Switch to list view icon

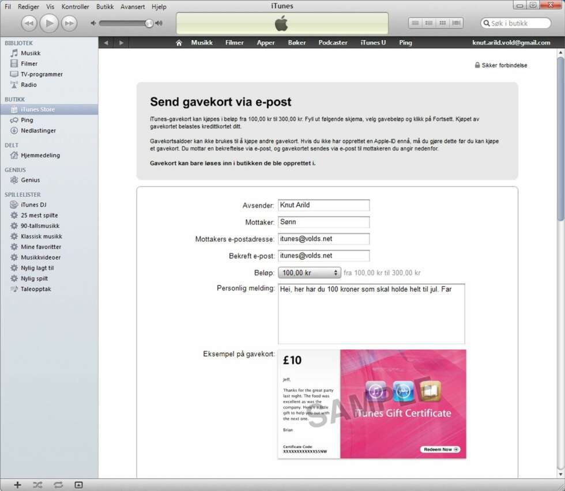(x=415, y=23)
